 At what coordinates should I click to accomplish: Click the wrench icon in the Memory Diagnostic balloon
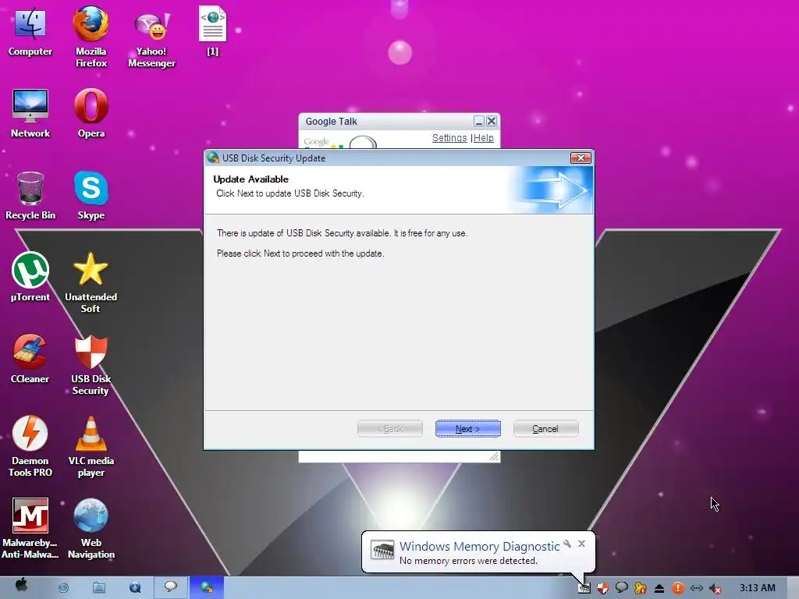(x=567, y=544)
